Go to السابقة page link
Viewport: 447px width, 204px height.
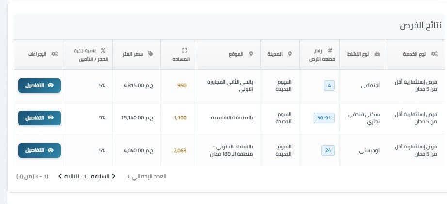coord(100,176)
